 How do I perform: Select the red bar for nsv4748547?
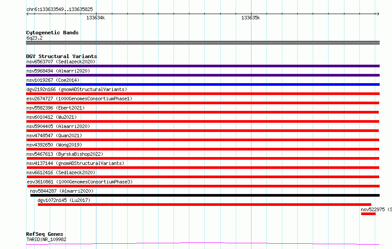[x=203, y=140]
